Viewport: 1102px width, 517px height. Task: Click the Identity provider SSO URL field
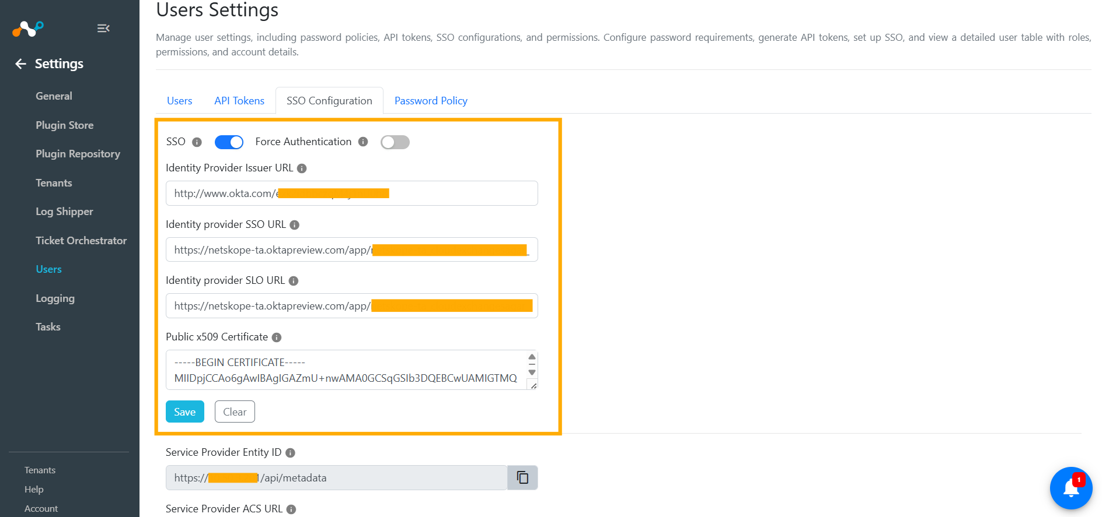352,249
